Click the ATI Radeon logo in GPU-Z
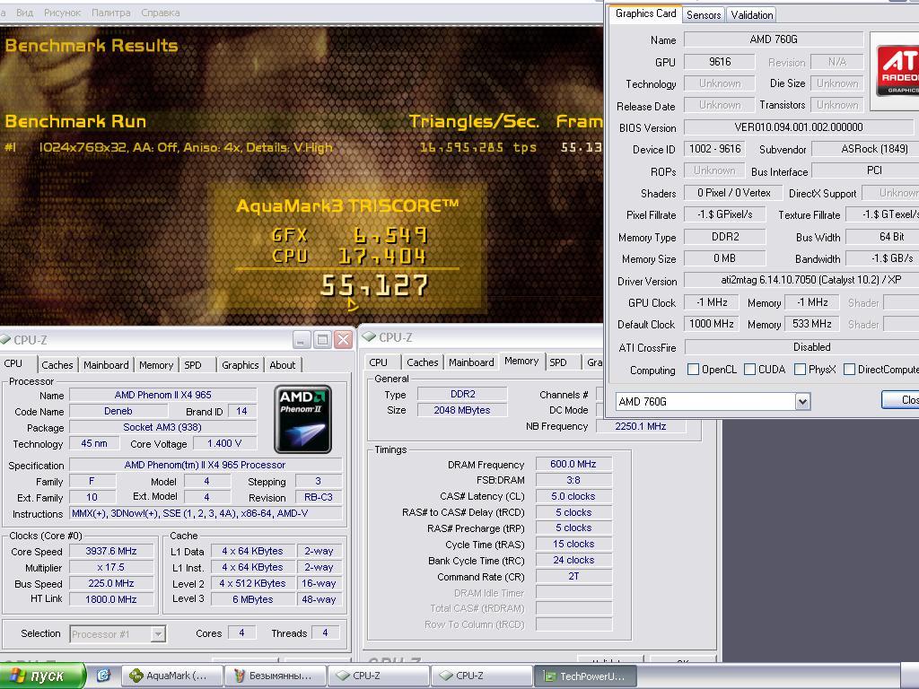919x689 pixels. pos(897,71)
